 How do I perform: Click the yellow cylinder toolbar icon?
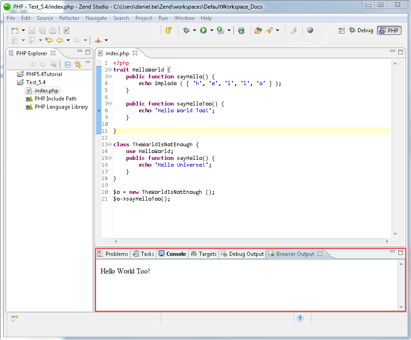point(169,30)
